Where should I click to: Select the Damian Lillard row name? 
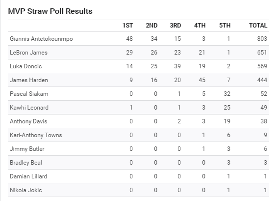click(28, 176)
